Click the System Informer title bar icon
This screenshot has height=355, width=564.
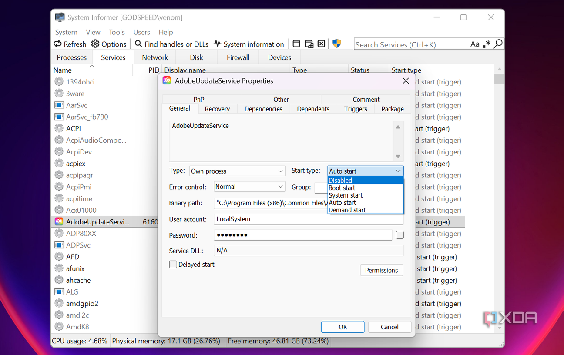pyautogui.click(x=60, y=17)
